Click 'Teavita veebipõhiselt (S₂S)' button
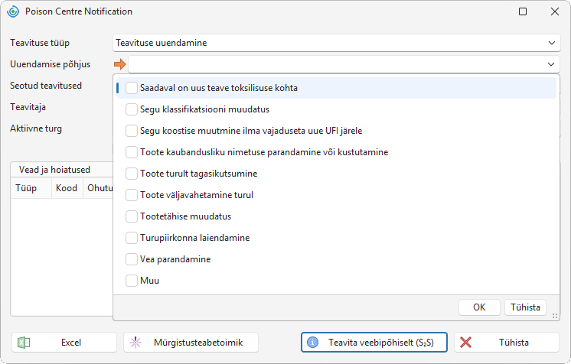Viewport: 571px width, 364px height. (x=374, y=343)
